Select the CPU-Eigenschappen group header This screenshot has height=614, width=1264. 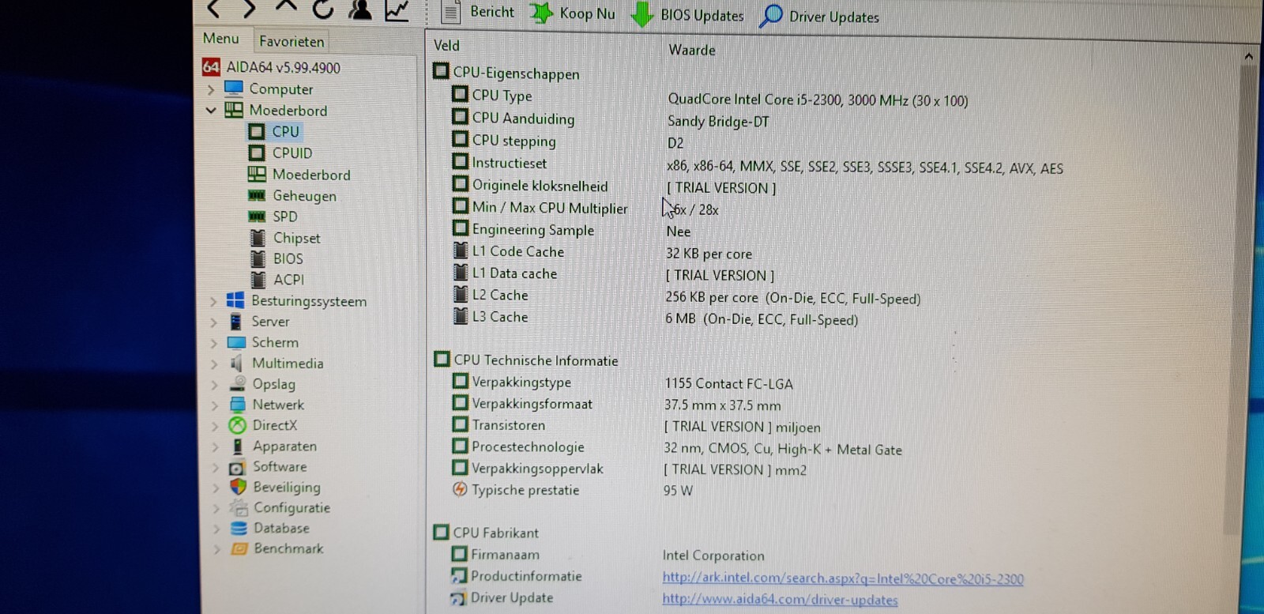click(x=506, y=73)
